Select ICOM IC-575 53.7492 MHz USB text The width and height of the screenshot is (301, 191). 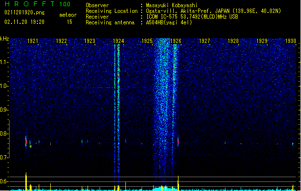(x=192, y=17)
